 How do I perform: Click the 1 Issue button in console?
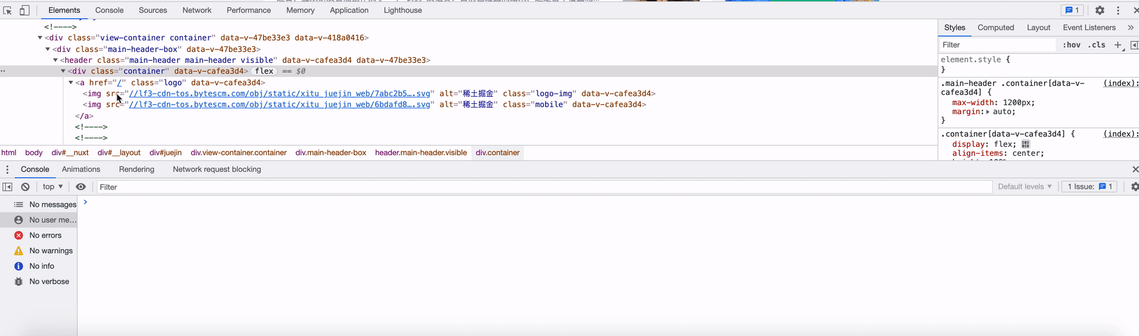(x=1089, y=187)
